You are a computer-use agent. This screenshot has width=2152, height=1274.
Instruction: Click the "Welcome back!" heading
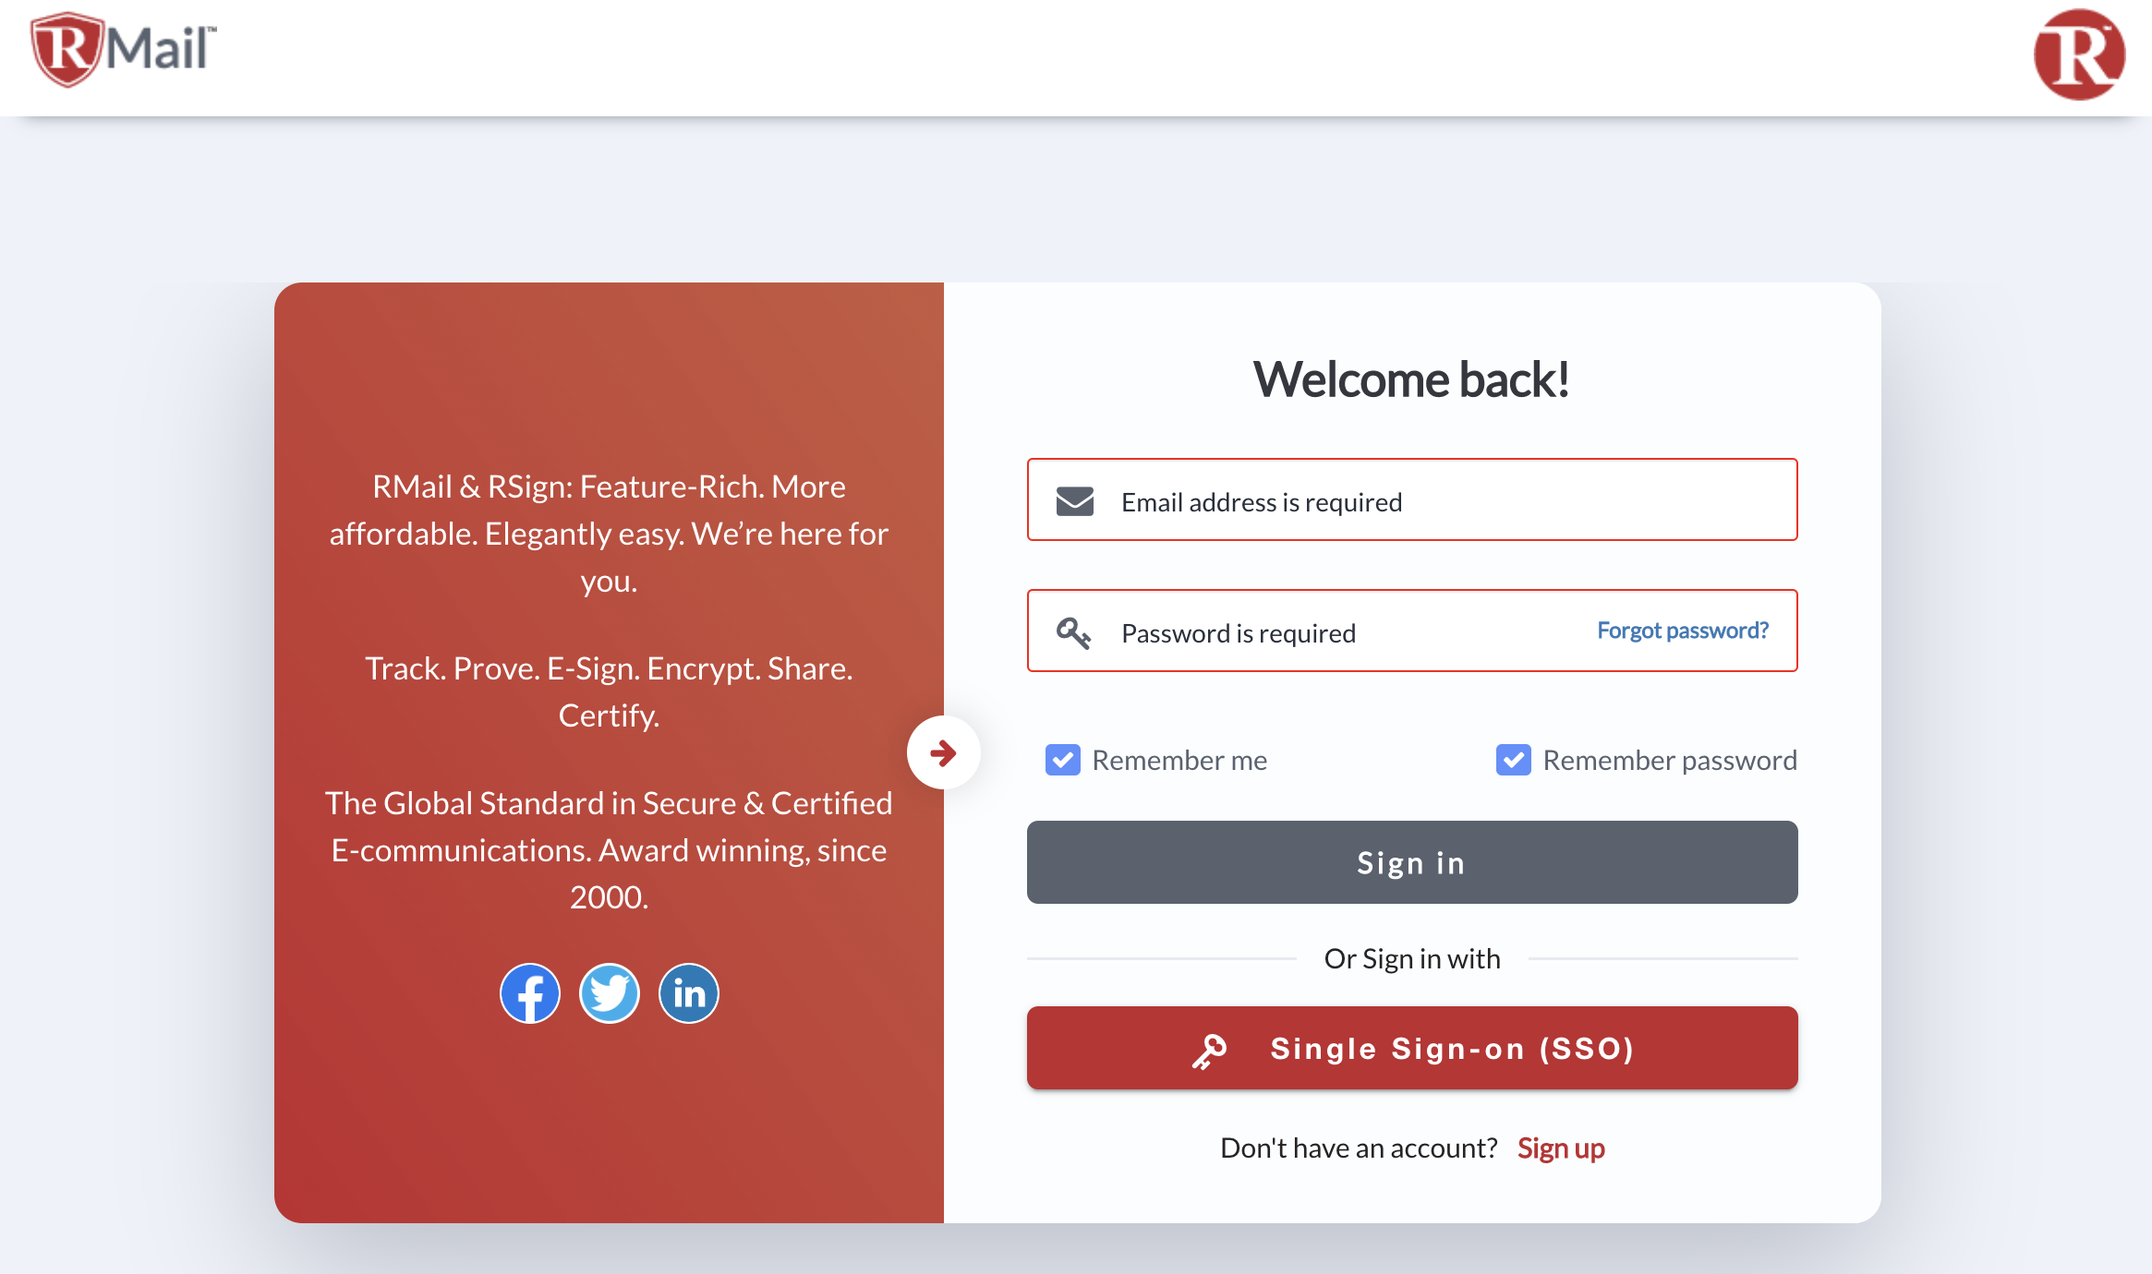click(1411, 379)
